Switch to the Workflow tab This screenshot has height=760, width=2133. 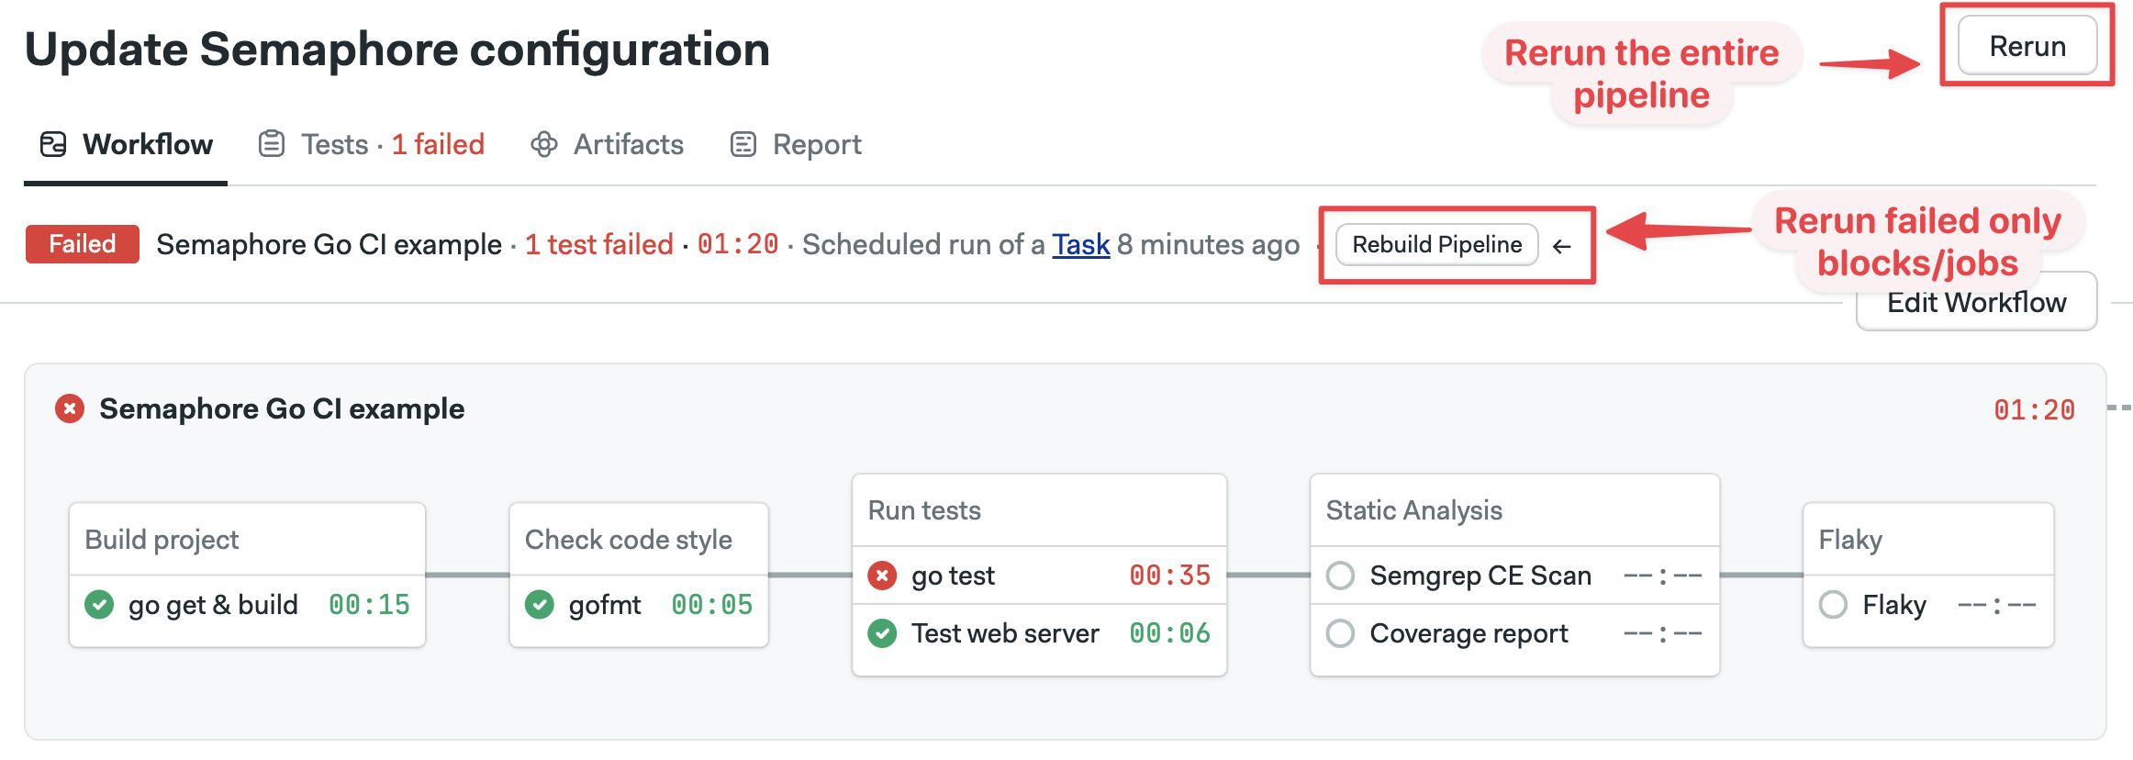point(126,144)
